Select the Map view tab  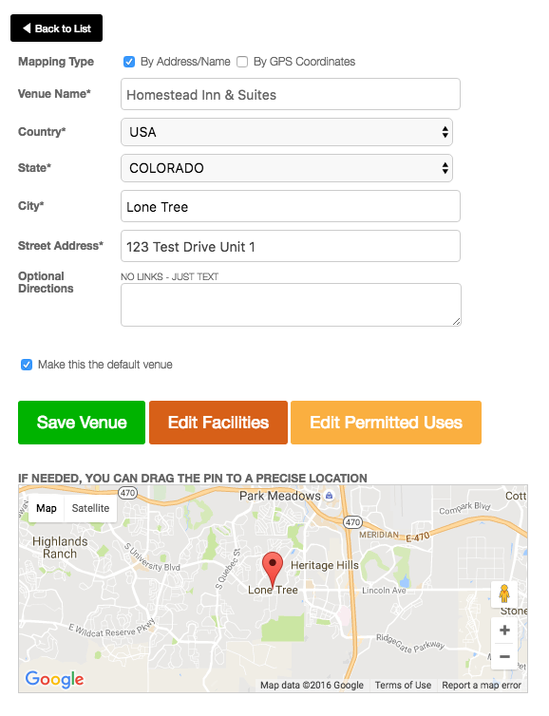coord(47,508)
